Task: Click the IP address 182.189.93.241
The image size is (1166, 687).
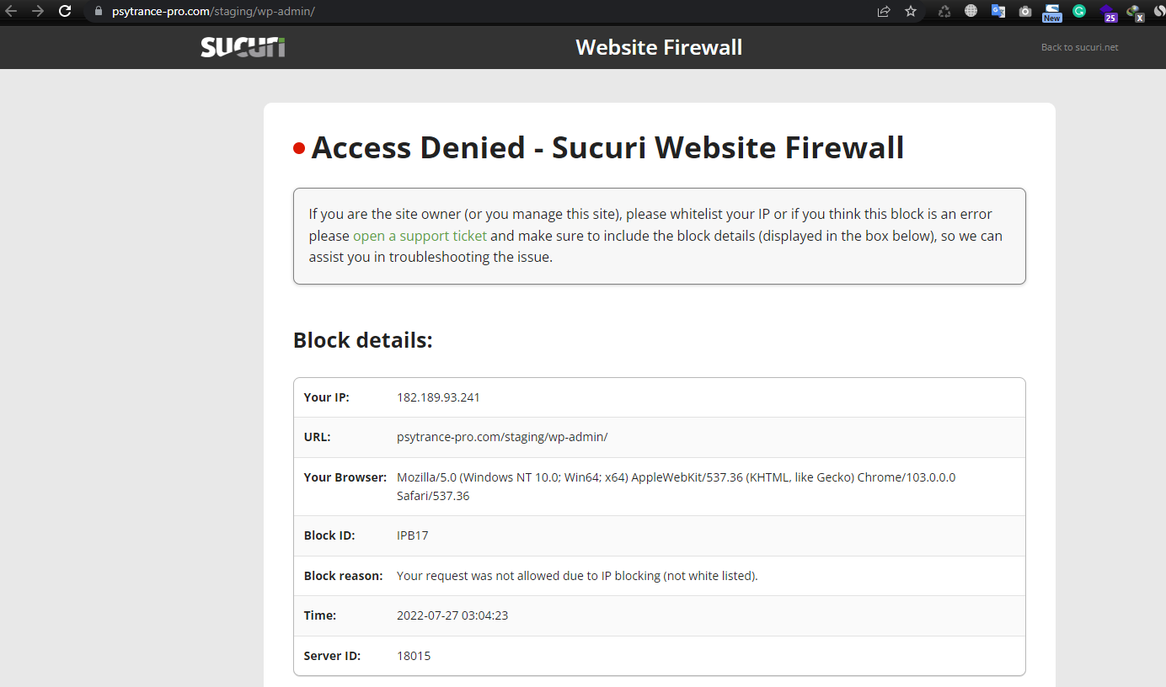Action: click(x=438, y=397)
